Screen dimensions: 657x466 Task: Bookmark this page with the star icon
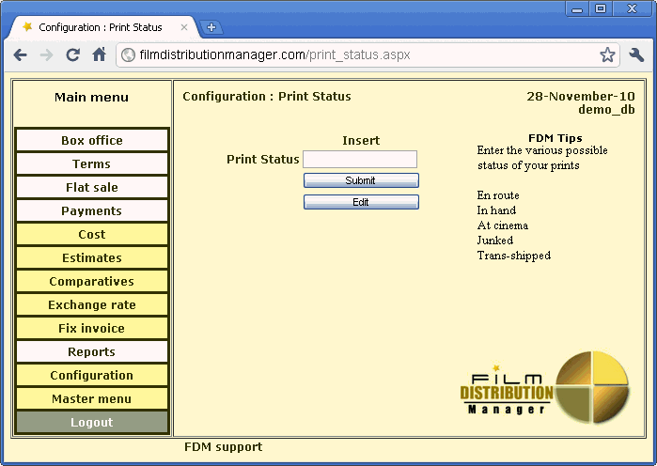coord(607,55)
